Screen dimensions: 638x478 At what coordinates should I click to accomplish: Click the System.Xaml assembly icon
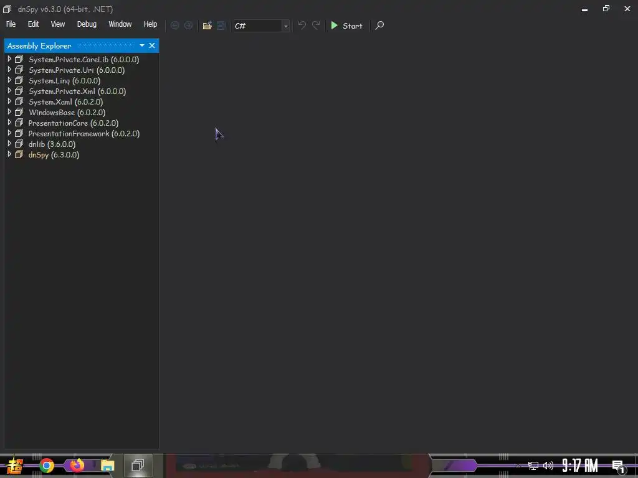coord(19,101)
